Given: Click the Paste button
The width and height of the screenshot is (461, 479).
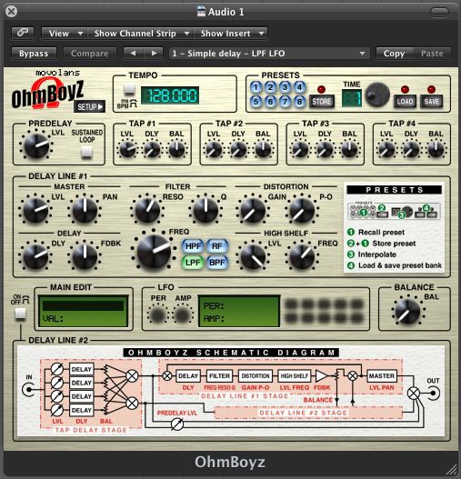Looking at the screenshot, I should point(432,54).
